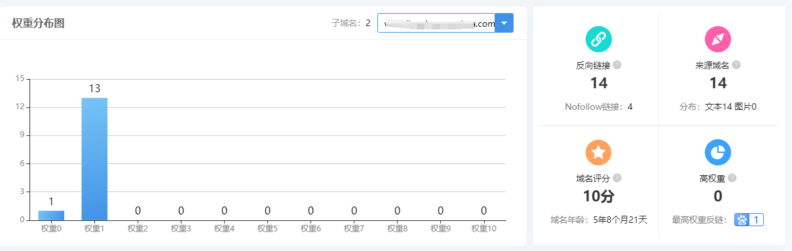
Task: Click the 10分 domain score value
Action: coord(598,196)
